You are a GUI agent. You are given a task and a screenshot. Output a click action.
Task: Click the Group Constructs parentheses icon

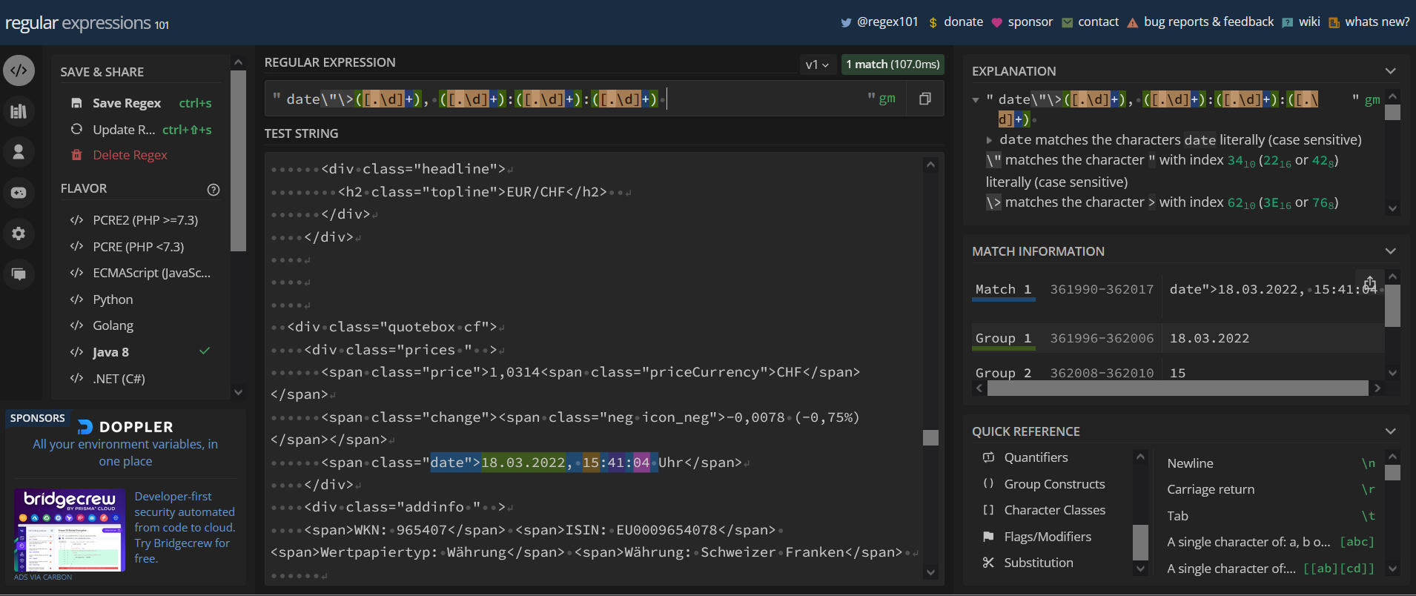(988, 483)
